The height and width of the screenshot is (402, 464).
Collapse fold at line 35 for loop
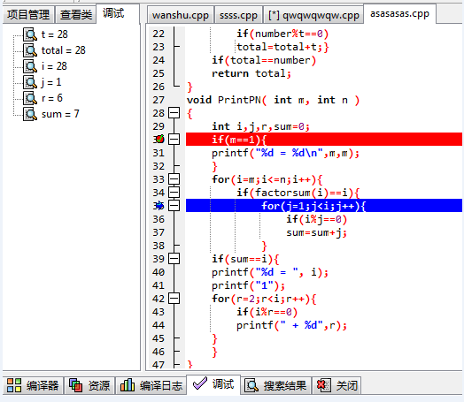(x=174, y=206)
